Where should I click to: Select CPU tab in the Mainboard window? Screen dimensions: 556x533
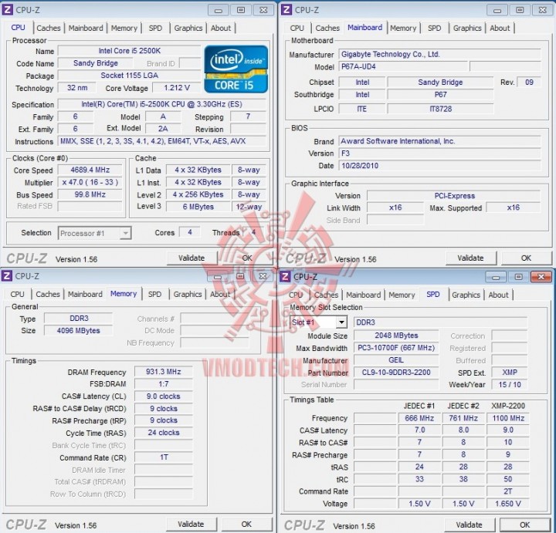click(297, 28)
